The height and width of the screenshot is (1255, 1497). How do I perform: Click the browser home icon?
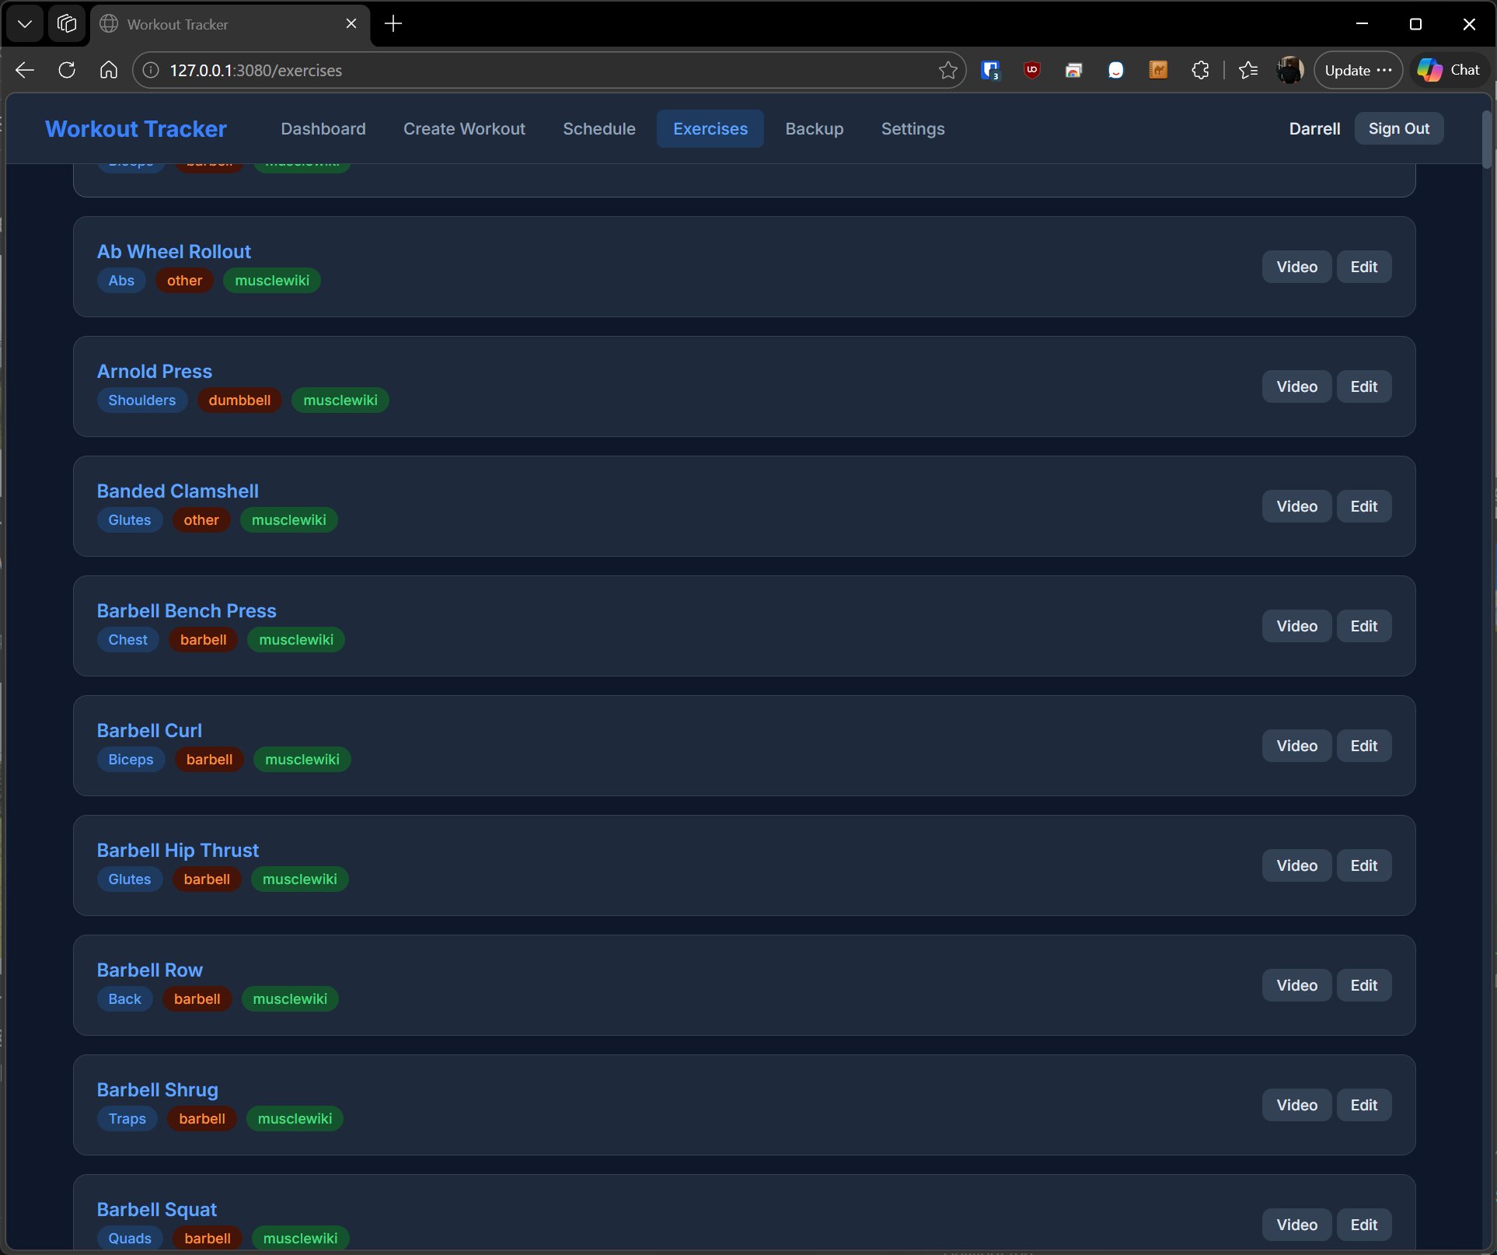pyautogui.click(x=109, y=70)
